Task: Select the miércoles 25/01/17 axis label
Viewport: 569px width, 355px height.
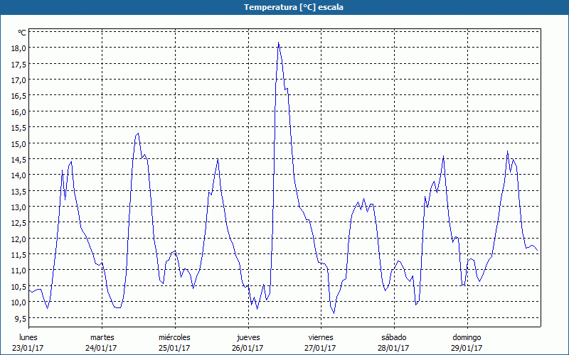Action: (x=174, y=342)
